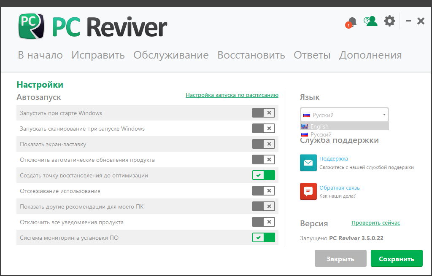Image resolution: width=432 pixels, height=276 pixels.
Task: Open the Дополнения tab
Action: click(x=370, y=55)
